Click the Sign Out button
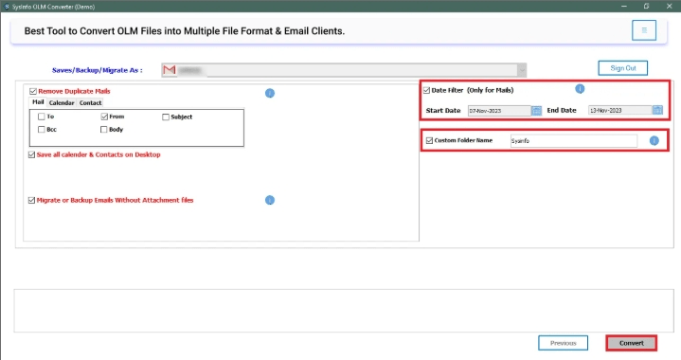This screenshot has width=681, height=360. (x=623, y=68)
